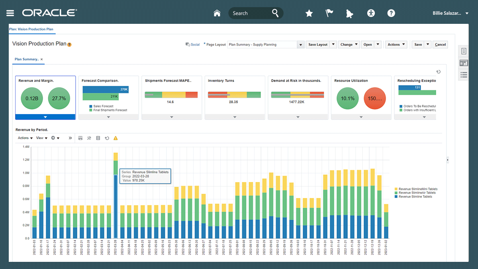Click the Save Layout button

[317, 45]
